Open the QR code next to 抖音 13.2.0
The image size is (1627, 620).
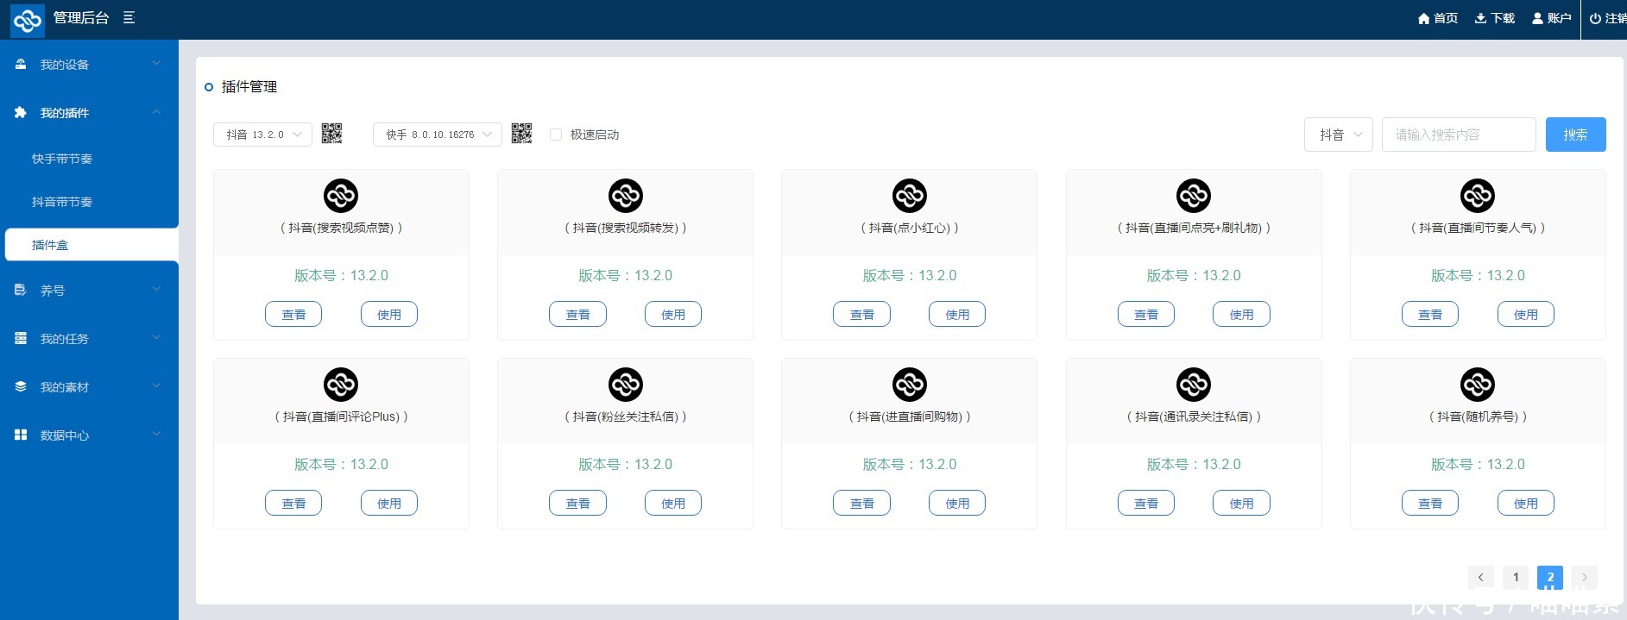pos(331,134)
